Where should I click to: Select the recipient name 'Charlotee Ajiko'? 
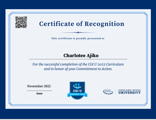pos(81,55)
